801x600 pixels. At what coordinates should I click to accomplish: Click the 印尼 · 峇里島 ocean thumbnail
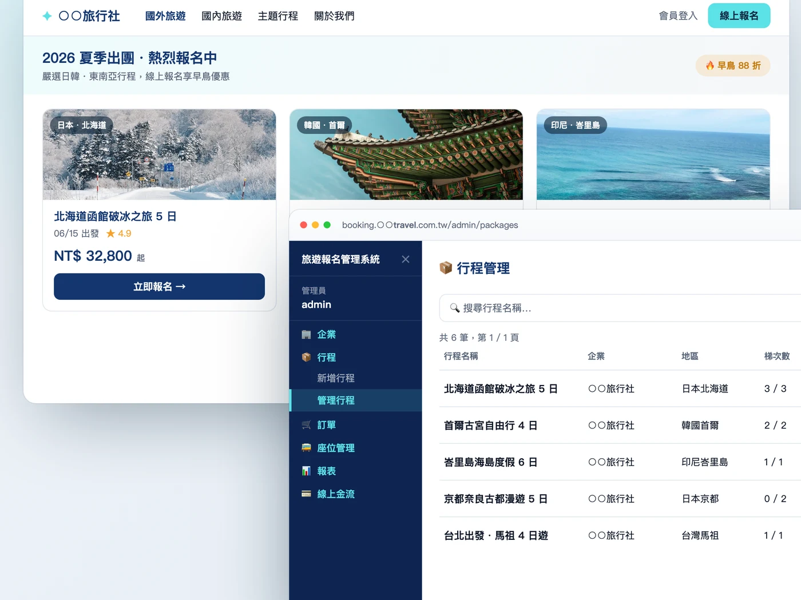[653, 154]
